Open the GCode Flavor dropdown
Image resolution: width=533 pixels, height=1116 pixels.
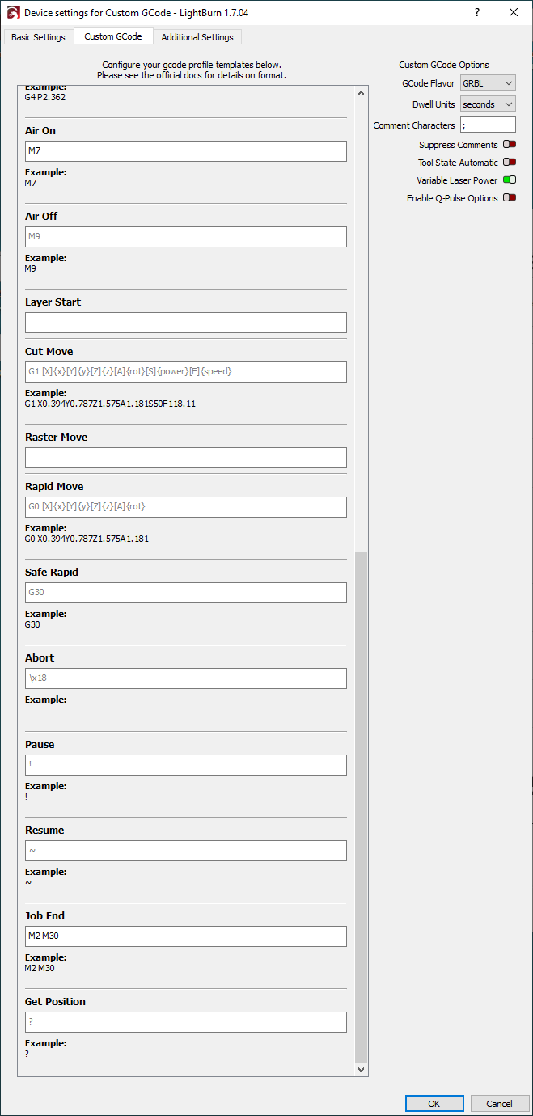(x=488, y=83)
